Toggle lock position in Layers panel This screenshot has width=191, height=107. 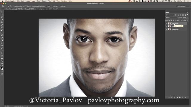click(x=174, y=21)
